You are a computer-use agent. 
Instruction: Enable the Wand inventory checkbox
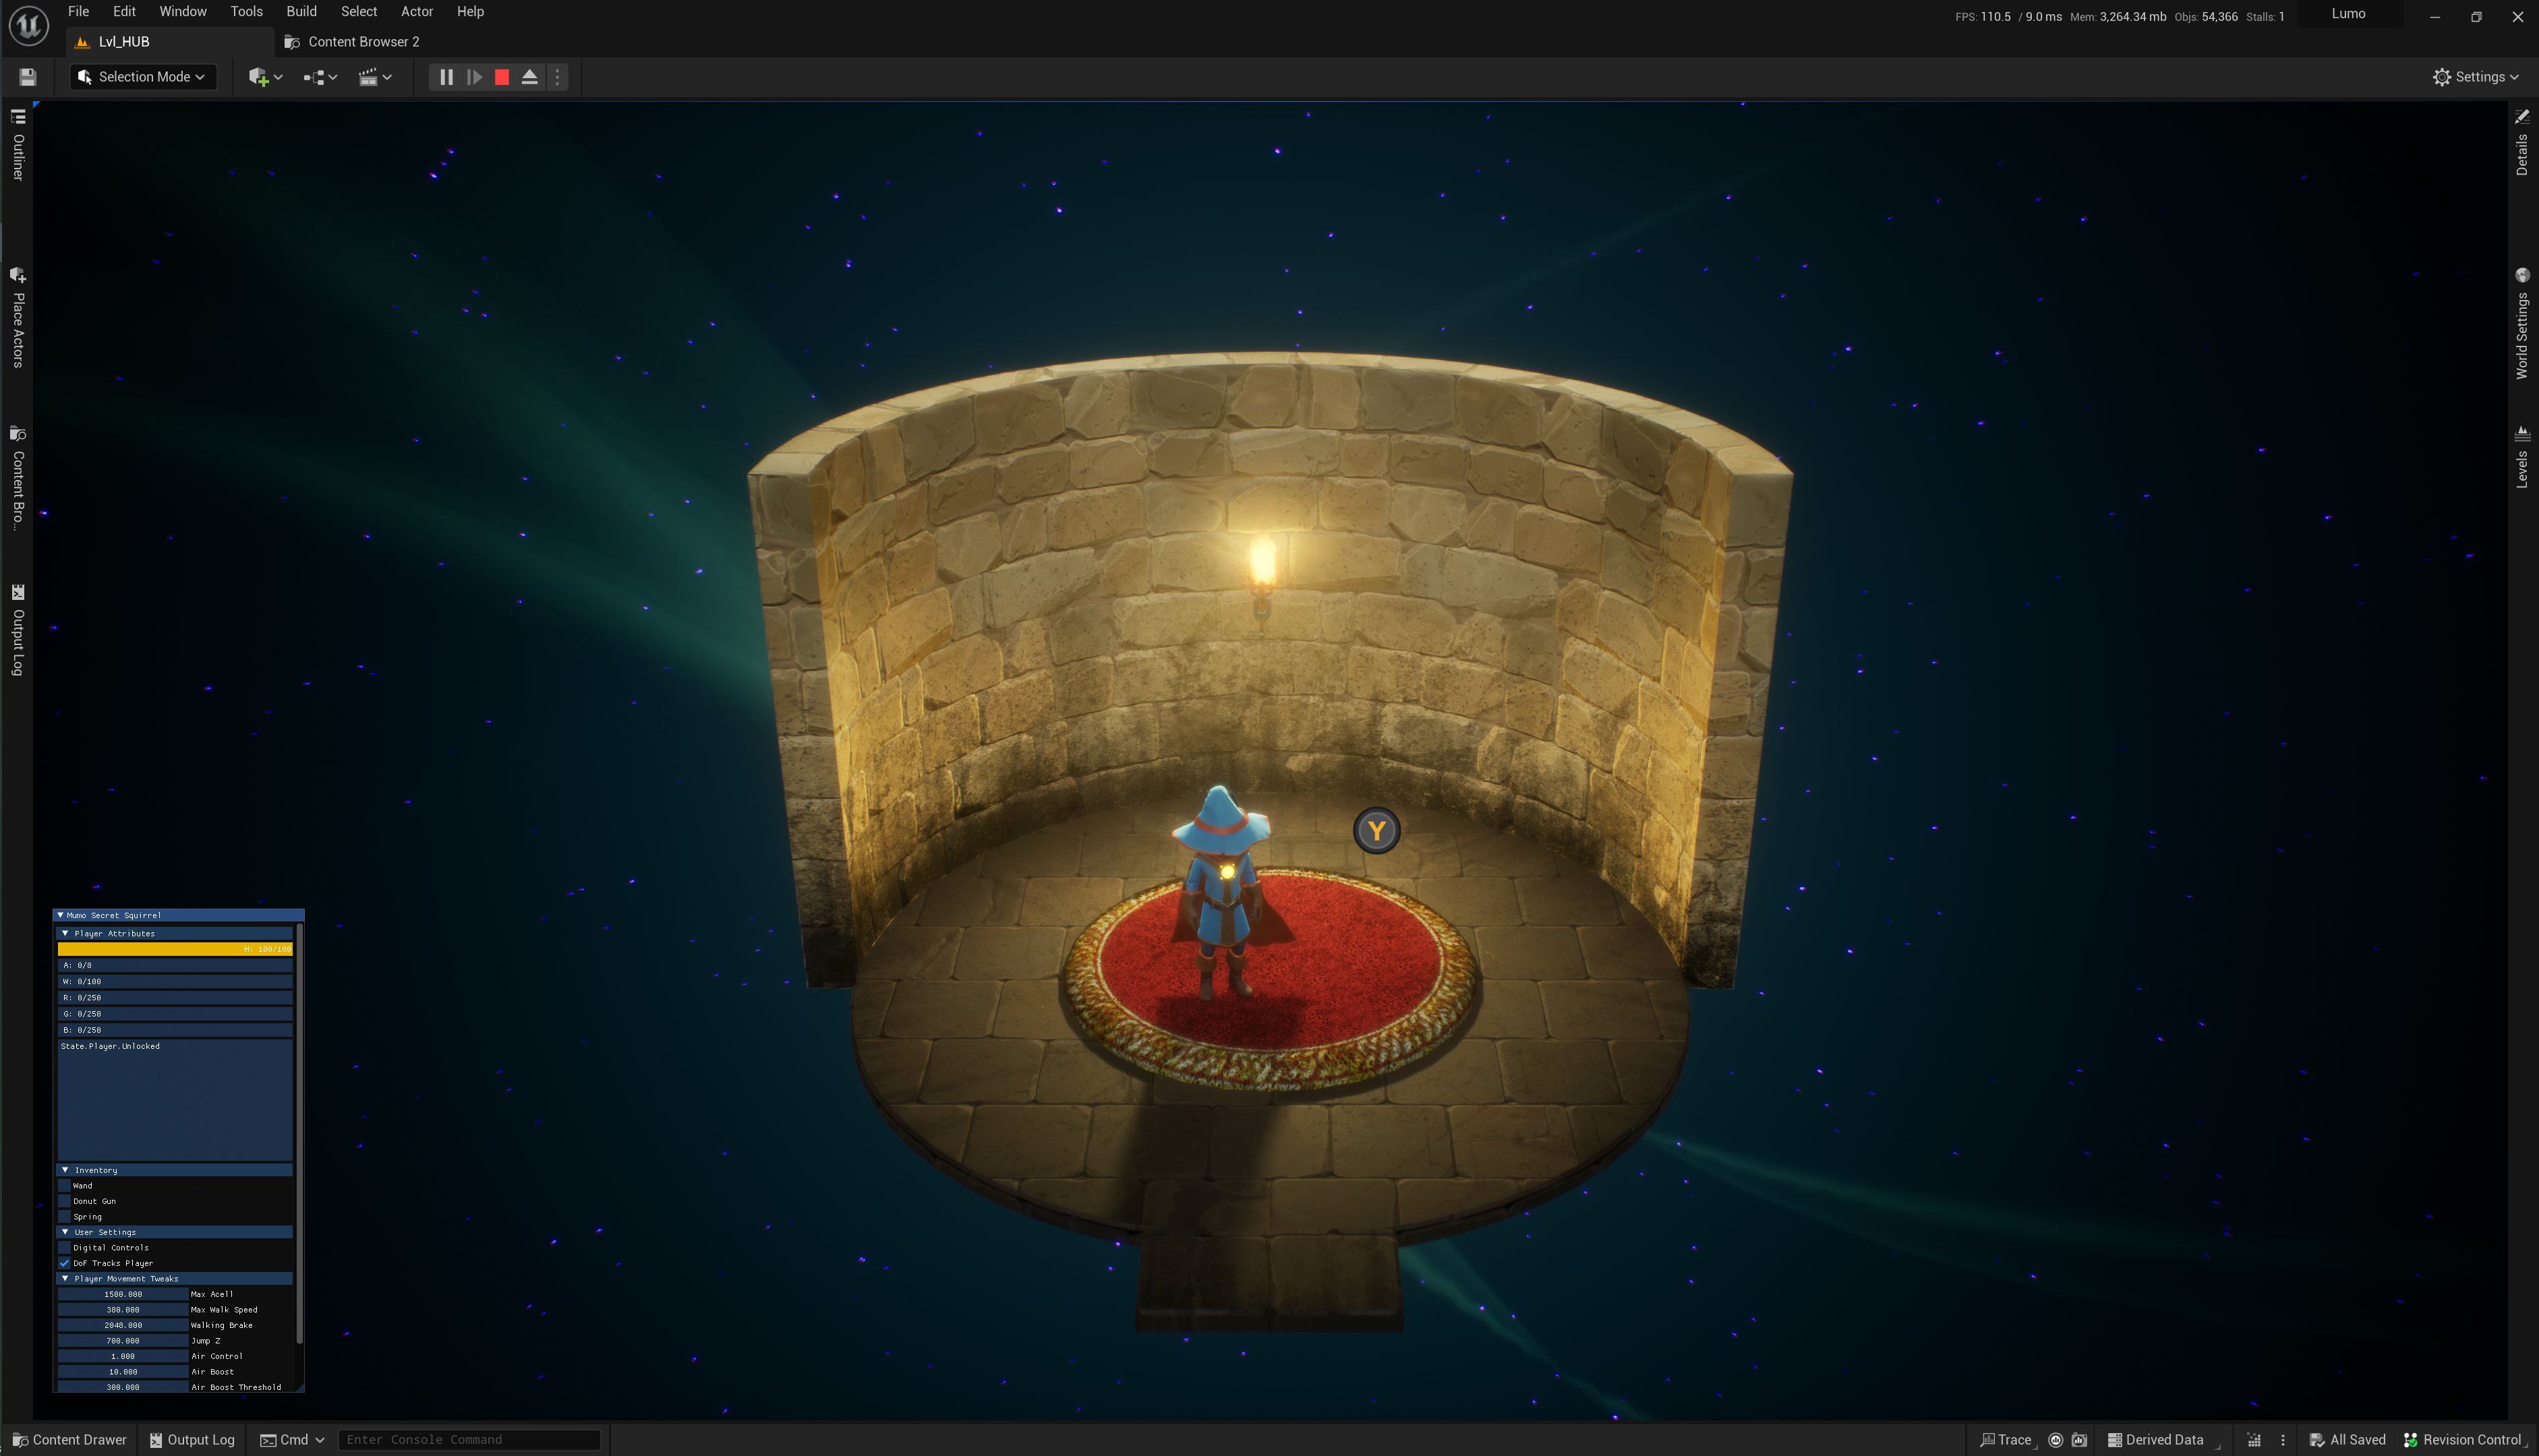65,1186
